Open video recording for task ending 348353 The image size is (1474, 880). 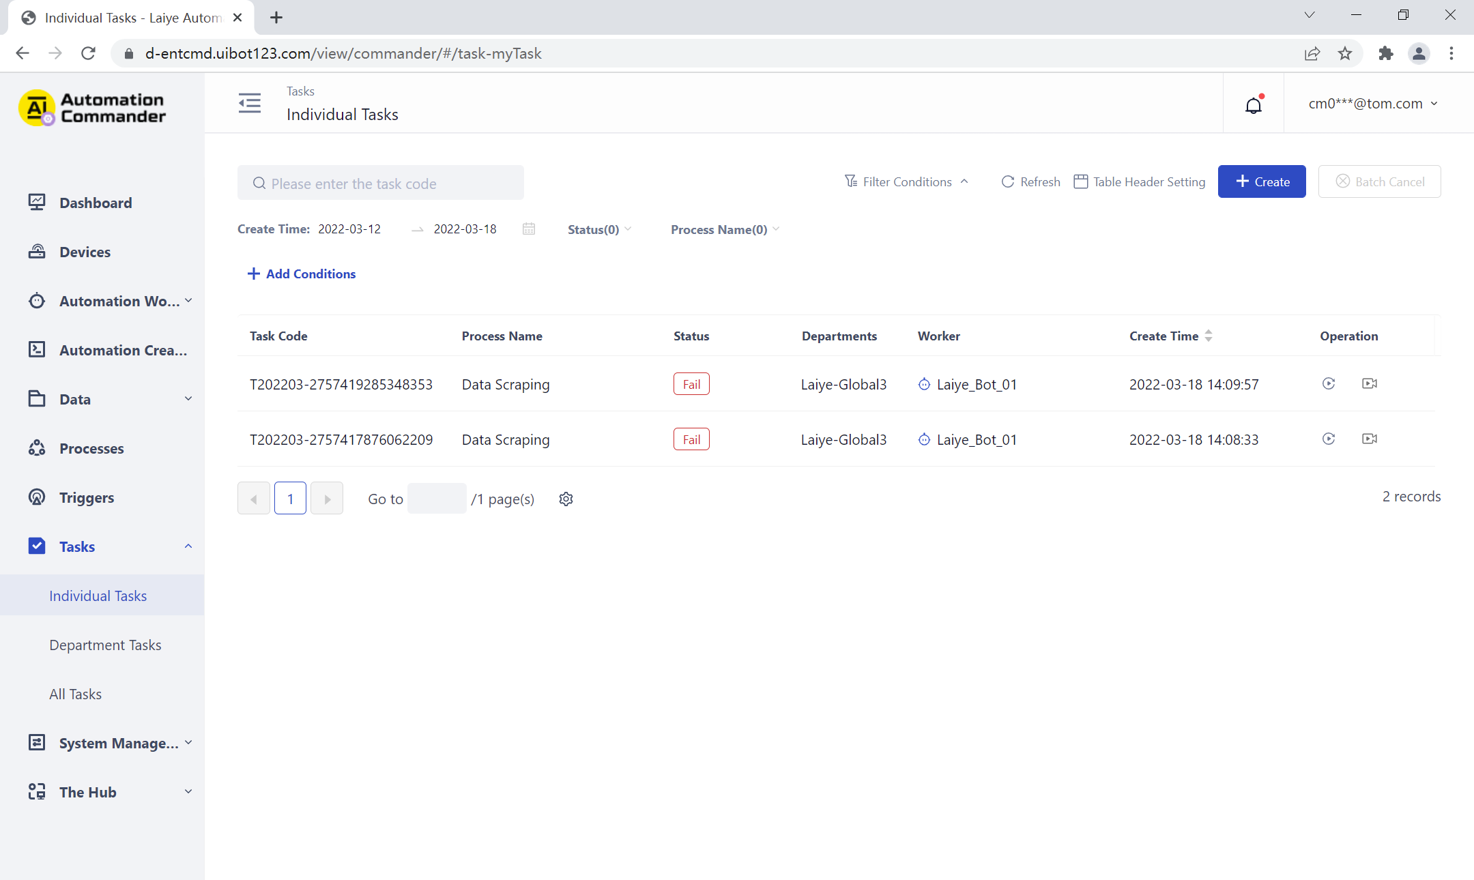tap(1370, 383)
